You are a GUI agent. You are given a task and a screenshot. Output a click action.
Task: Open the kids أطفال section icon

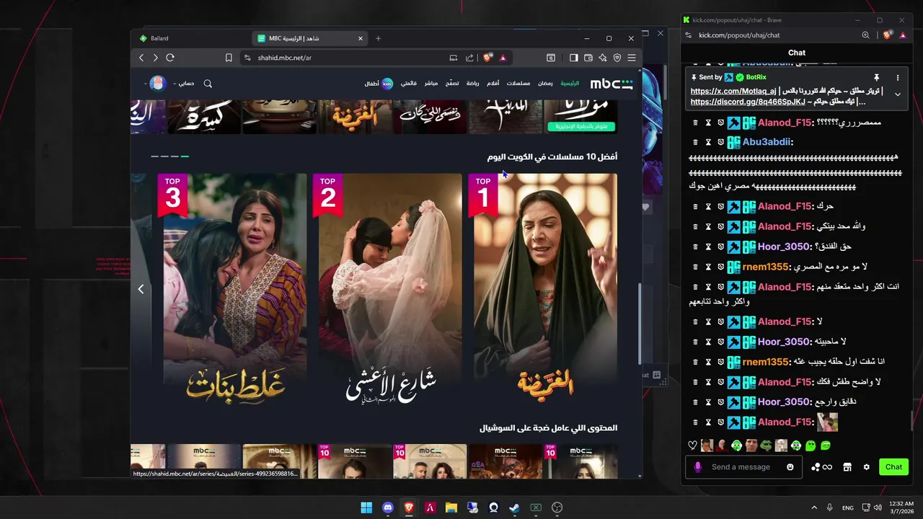387,84
